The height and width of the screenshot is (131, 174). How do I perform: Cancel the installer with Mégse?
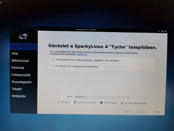(x=157, y=112)
